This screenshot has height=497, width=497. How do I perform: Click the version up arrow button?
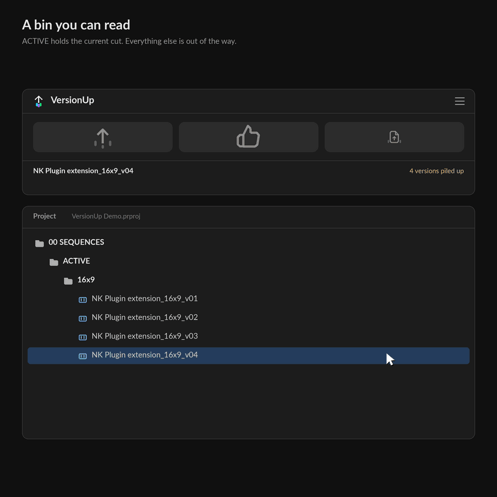103,137
